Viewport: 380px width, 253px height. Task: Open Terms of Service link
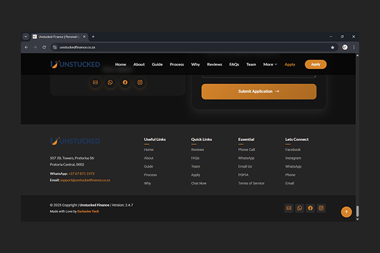(251, 183)
